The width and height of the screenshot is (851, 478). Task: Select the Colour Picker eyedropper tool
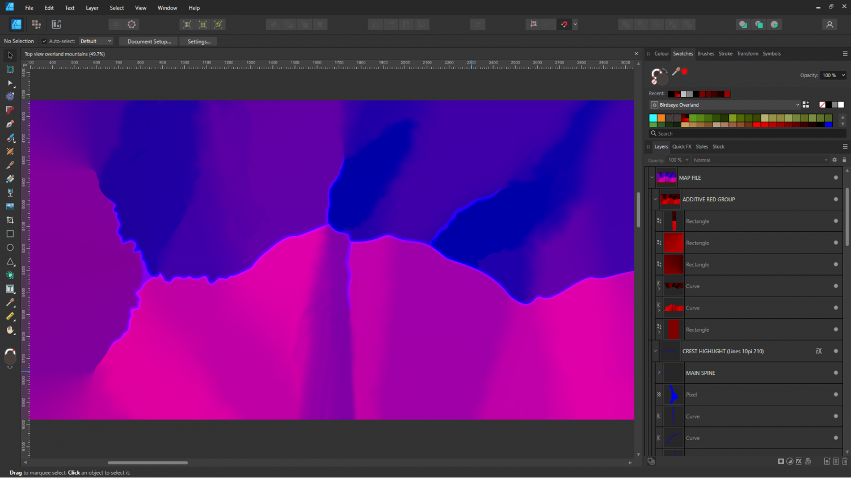click(x=10, y=303)
